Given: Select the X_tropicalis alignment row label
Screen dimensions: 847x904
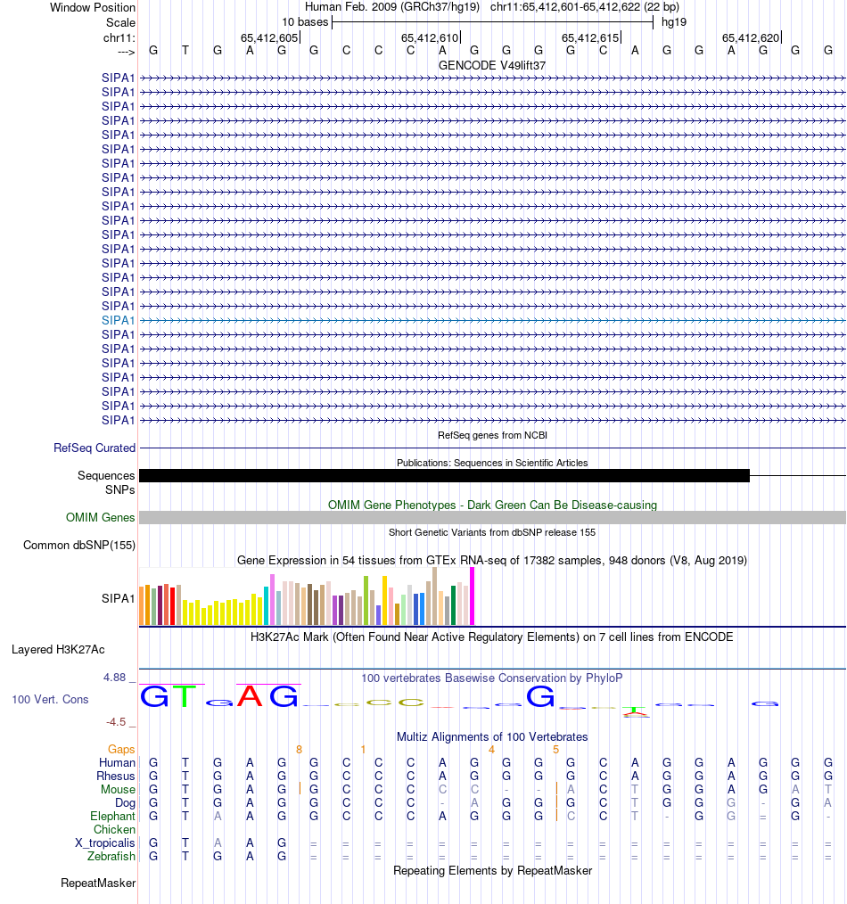Looking at the screenshot, I should point(105,842).
